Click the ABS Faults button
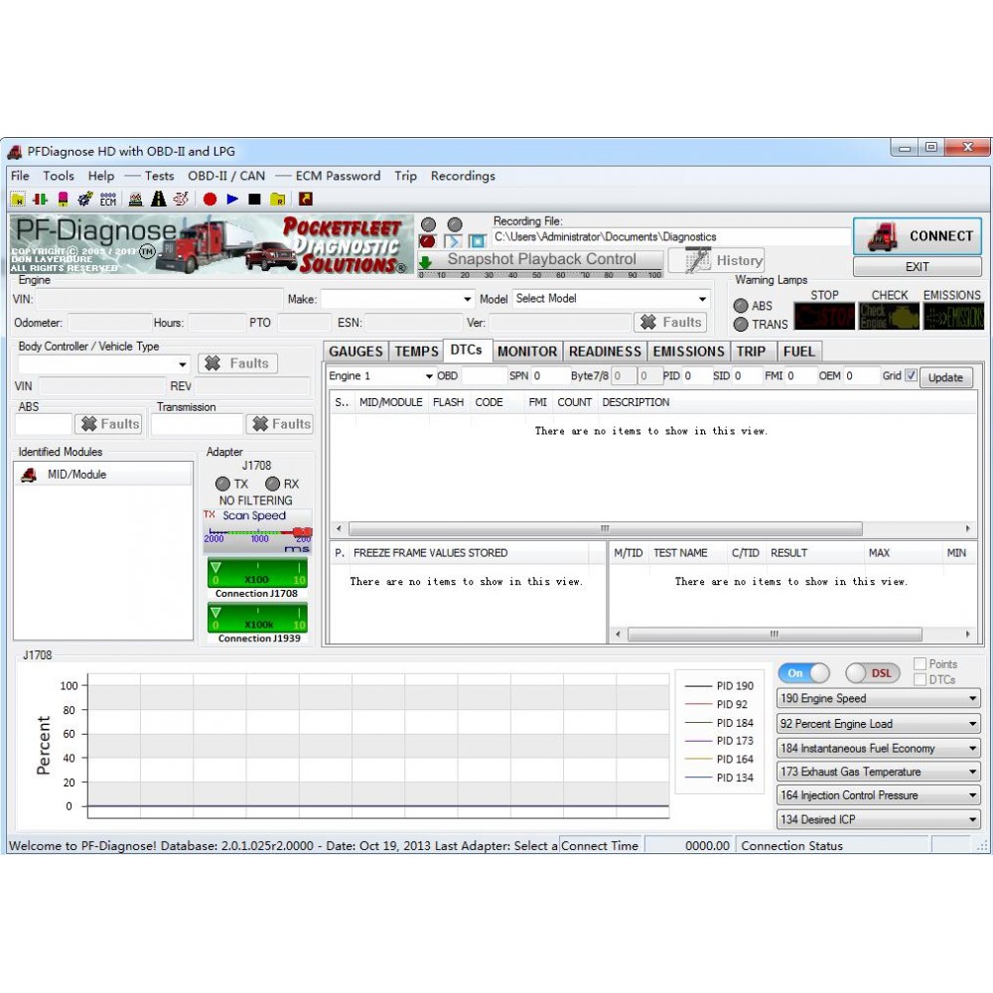 (x=110, y=424)
